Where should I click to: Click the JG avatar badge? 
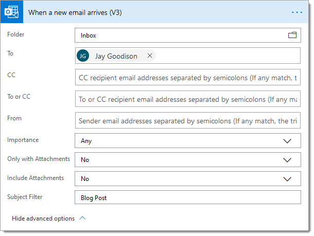(x=83, y=56)
